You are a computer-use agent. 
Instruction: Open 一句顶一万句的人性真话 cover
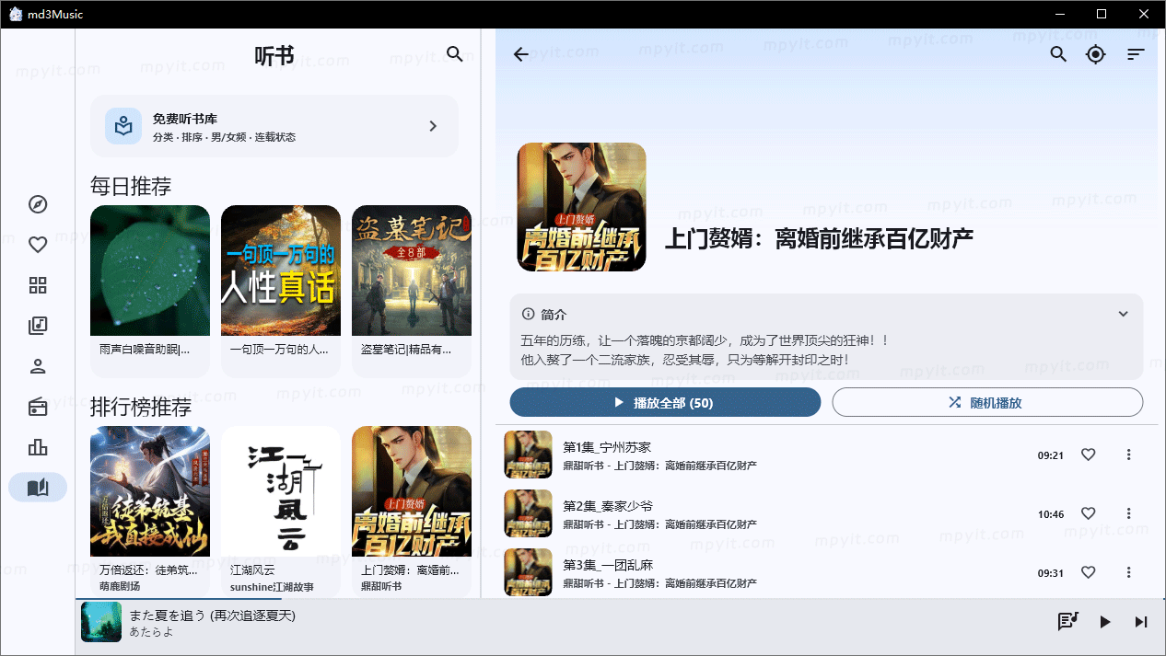coord(281,270)
